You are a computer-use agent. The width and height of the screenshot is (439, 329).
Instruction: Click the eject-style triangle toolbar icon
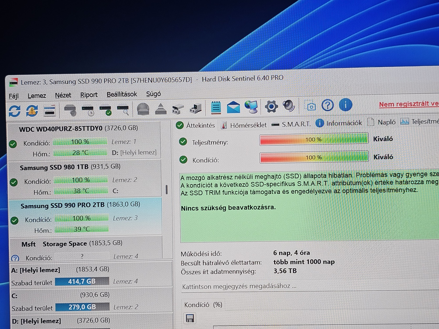(x=161, y=109)
